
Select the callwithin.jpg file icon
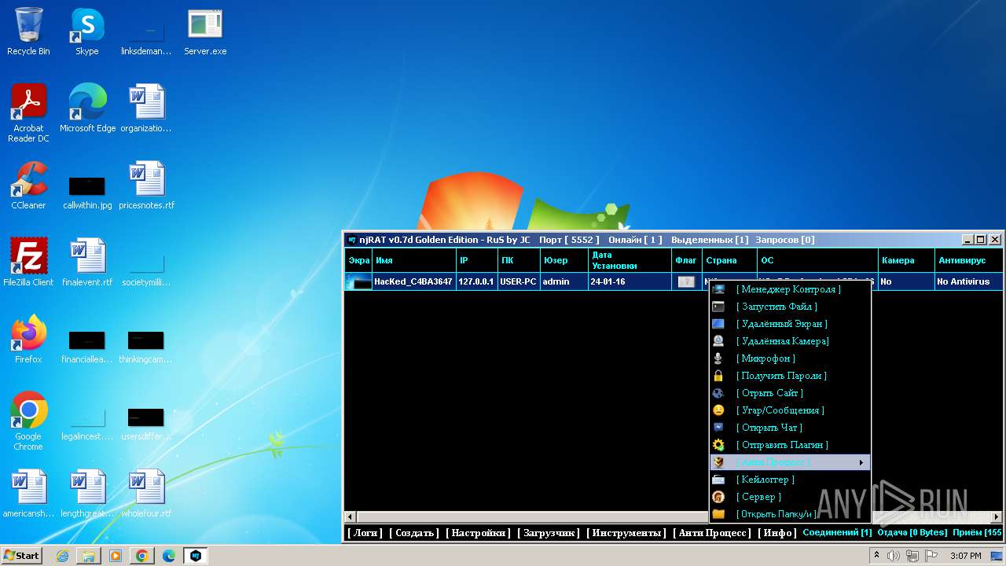[87, 192]
